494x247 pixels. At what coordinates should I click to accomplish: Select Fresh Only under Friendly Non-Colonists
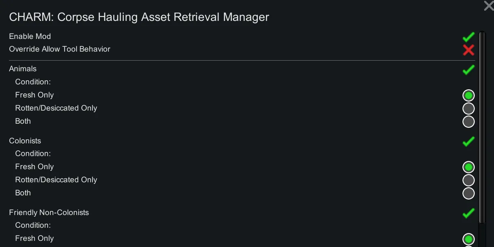tap(468, 239)
